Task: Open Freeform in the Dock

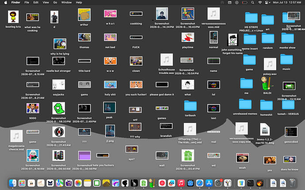Action: click(x=172, y=183)
